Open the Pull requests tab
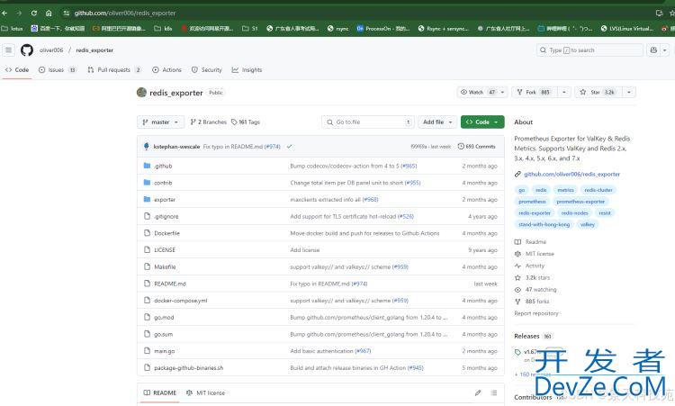 pyautogui.click(x=114, y=69)
